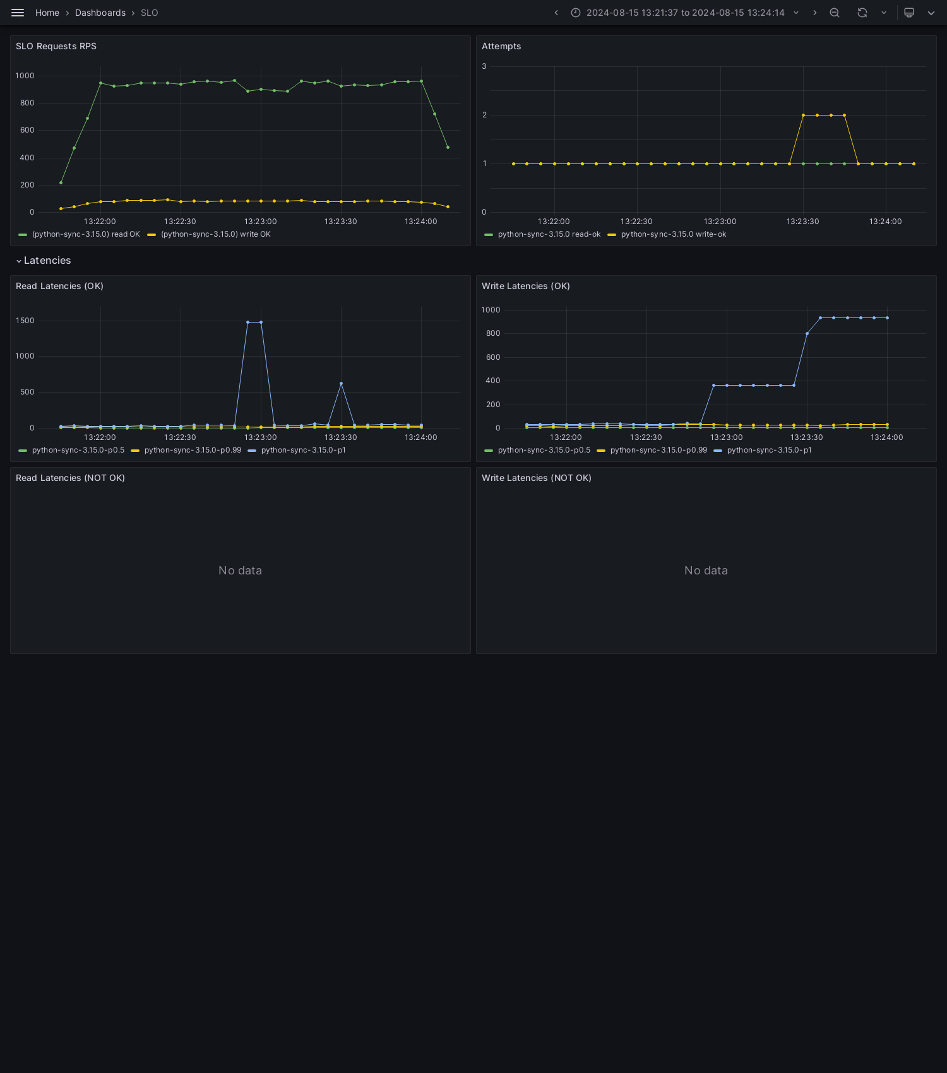Open SLO Requests RPS panel title

[56, 46]
